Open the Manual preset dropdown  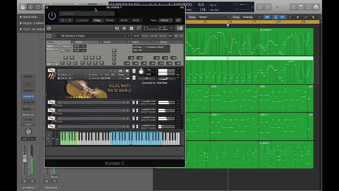coord(87,14)
